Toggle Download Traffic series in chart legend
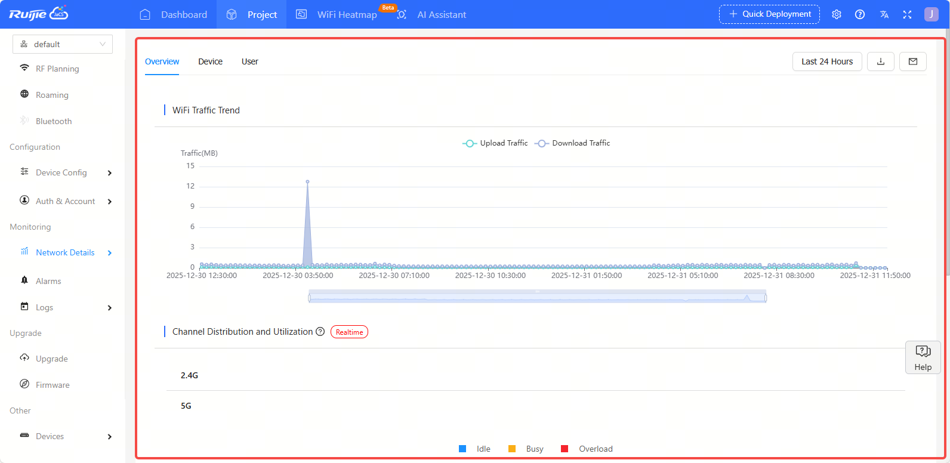Image resolution: width=950 pixels, height=463 pixels. point(573,143)
